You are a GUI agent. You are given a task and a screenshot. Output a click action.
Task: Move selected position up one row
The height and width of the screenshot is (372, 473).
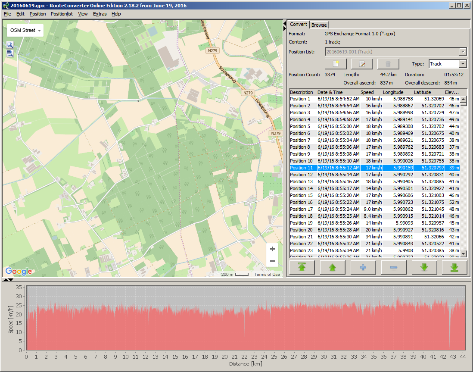pyautogui.click(x=333, y=268)
